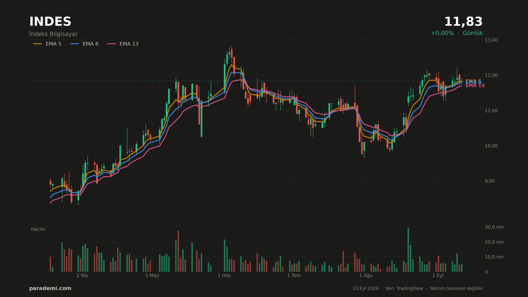Viewport: 528px width, 297px height.
Task: Click the 30,0 mn volume axis label
Action: point(494,227)
